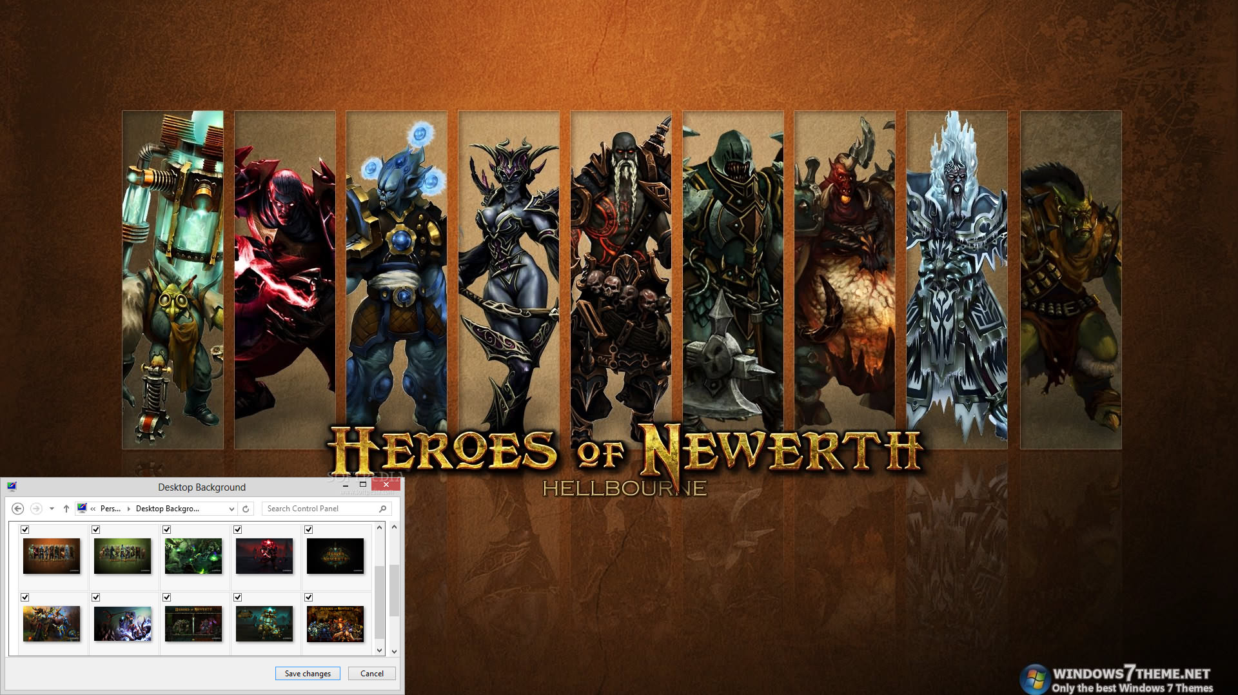Focus the Search Control Panel field

click(x=326, y=509)
